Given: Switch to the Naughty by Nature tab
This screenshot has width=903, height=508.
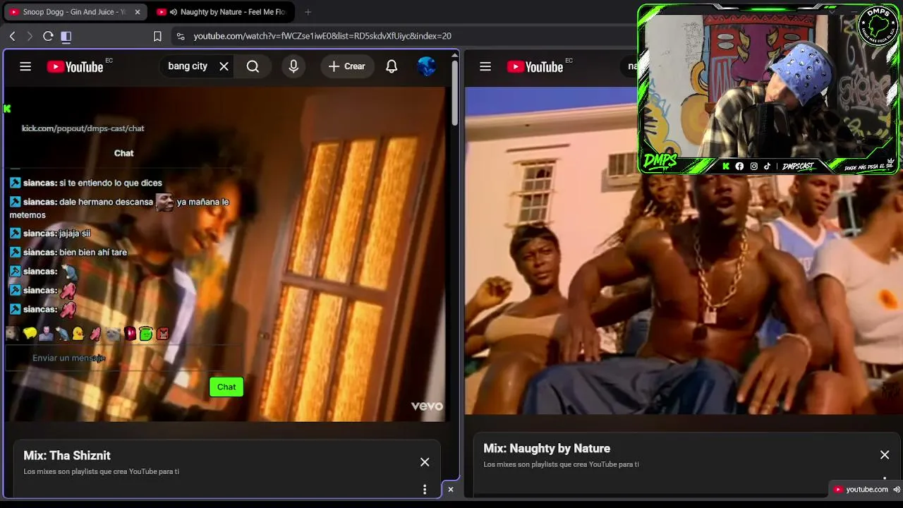Looking at the screenshot, I should coord(226,12).
